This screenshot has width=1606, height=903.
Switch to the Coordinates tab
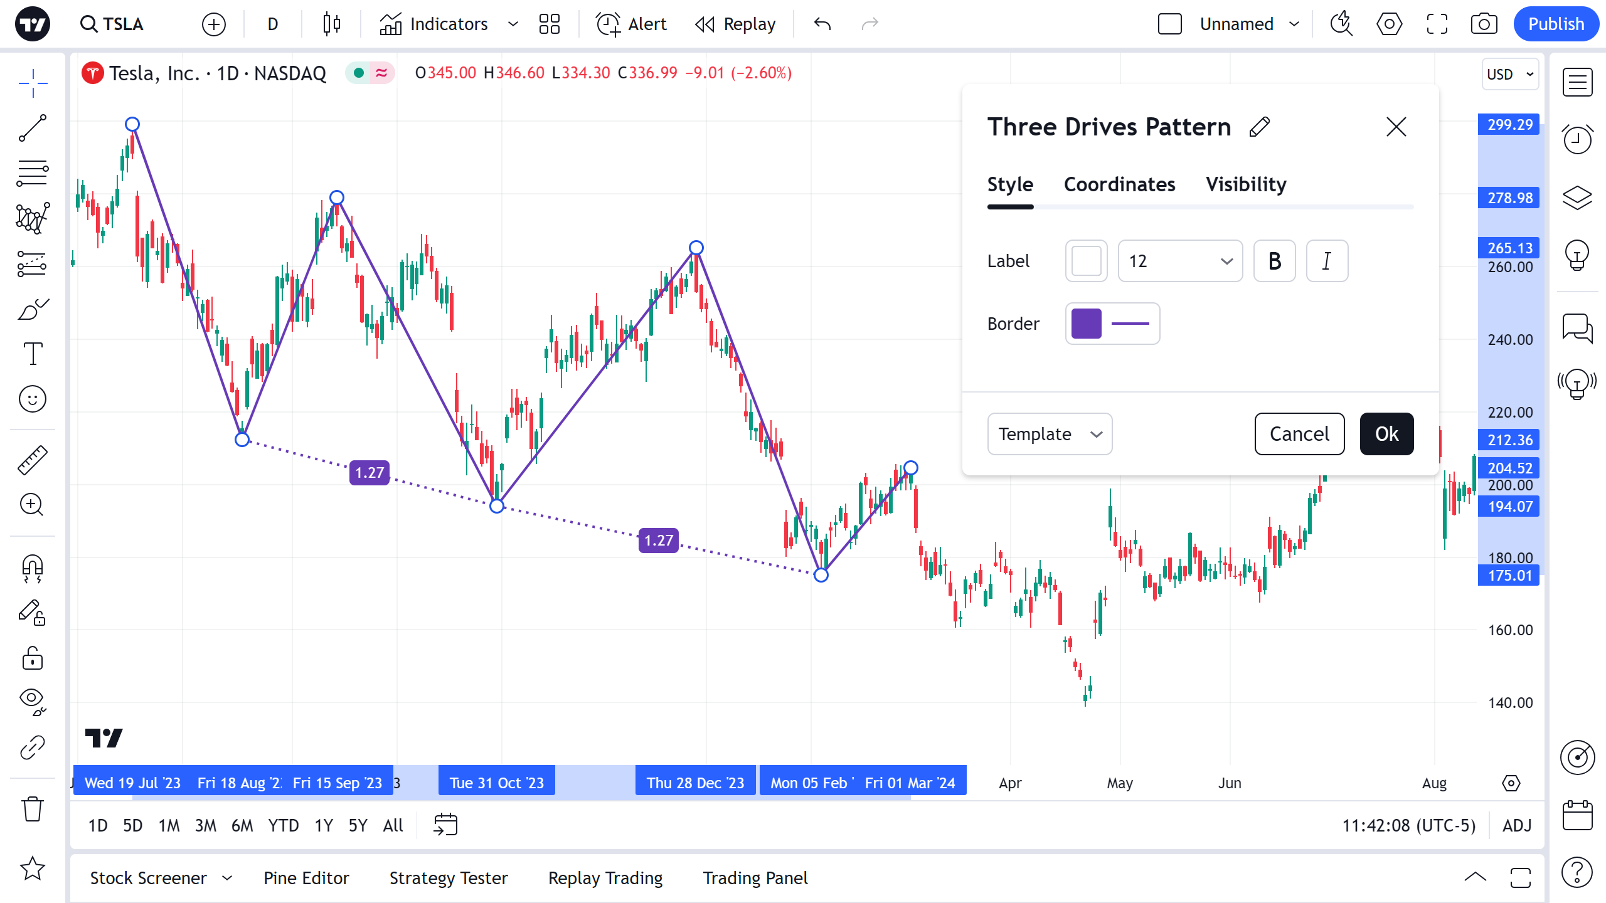pos(1119,184)
